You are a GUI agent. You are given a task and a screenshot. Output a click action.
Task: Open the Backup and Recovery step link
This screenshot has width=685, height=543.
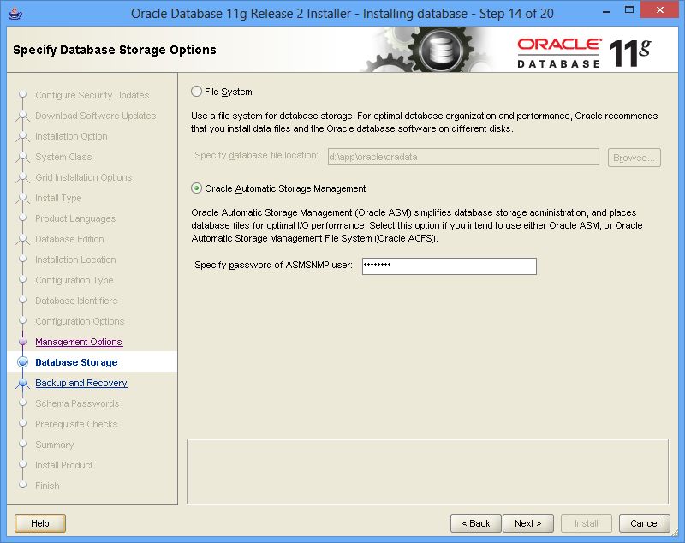coord(81,383)
